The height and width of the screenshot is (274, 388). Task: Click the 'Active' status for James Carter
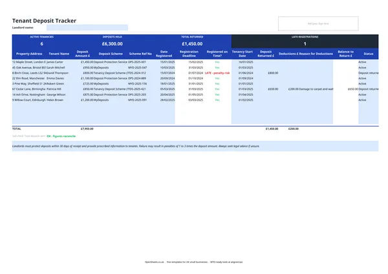(362, 62)
